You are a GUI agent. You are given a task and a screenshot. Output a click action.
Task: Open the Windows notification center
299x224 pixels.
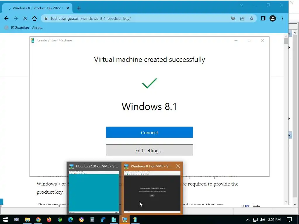tap(289, 220)
